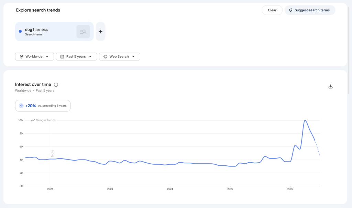Click the up arrow icon in +20% badge
352x208 pixels.
coord(21,106)
